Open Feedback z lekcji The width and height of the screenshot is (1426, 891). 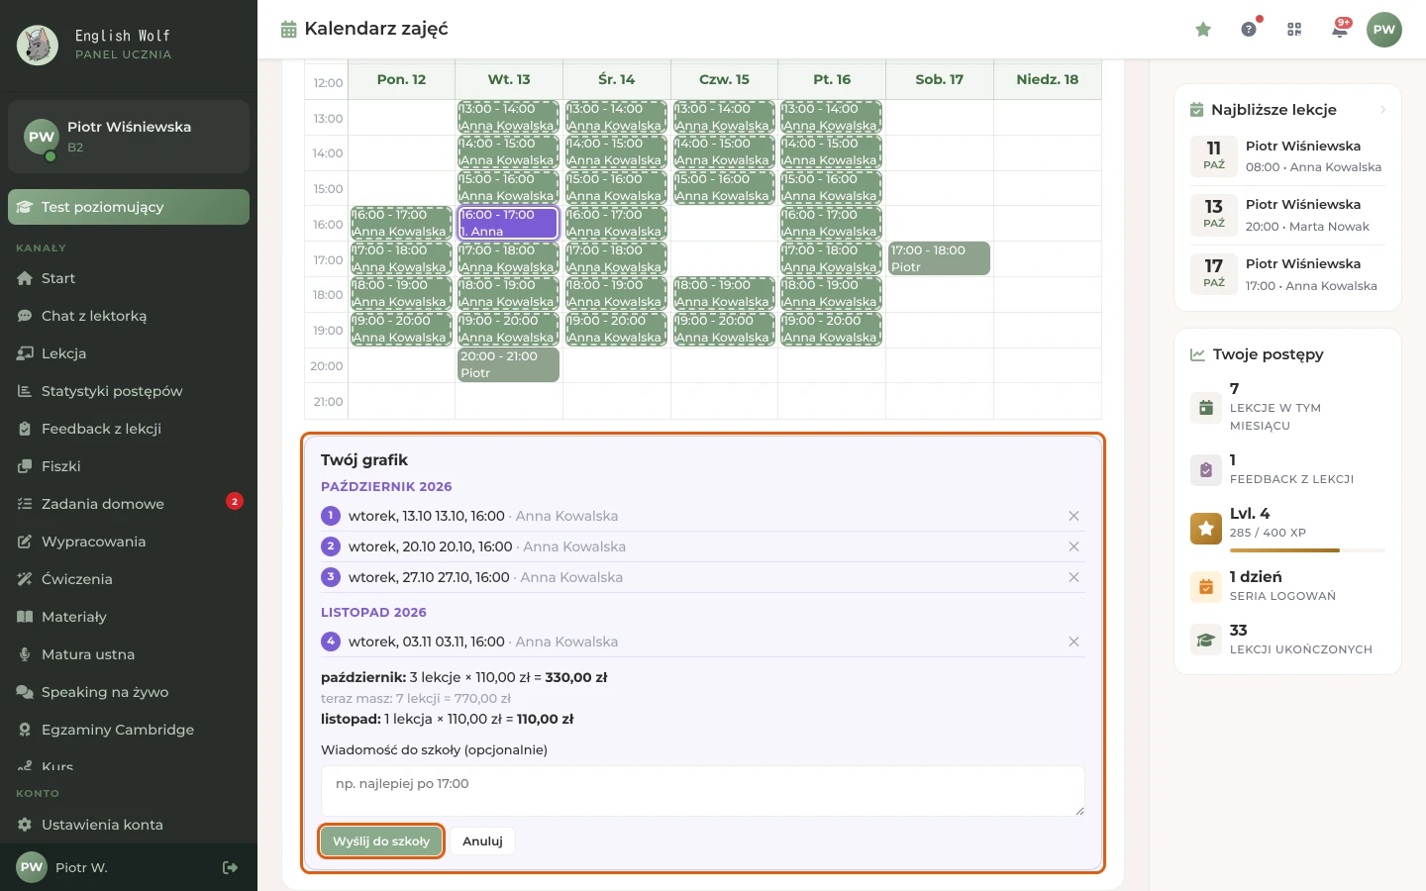coord(129,429)
